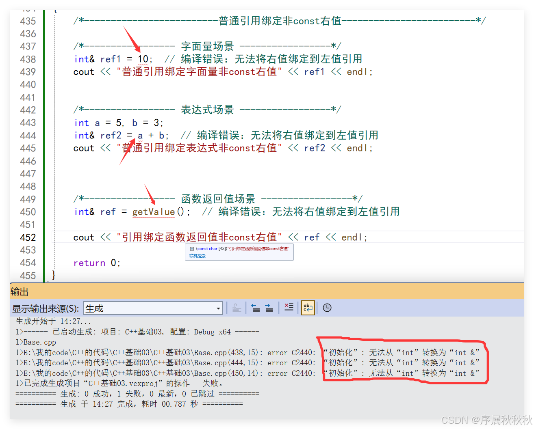Image resolution: width=534 pixels, height=429 pixels.
Task: Click 'return 0;' statement
Action: coord(97,263)
